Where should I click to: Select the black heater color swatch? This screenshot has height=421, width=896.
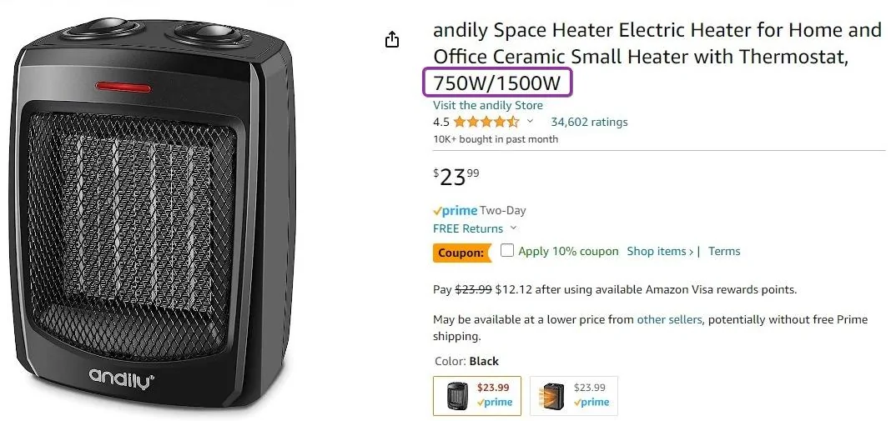(477, 395)
